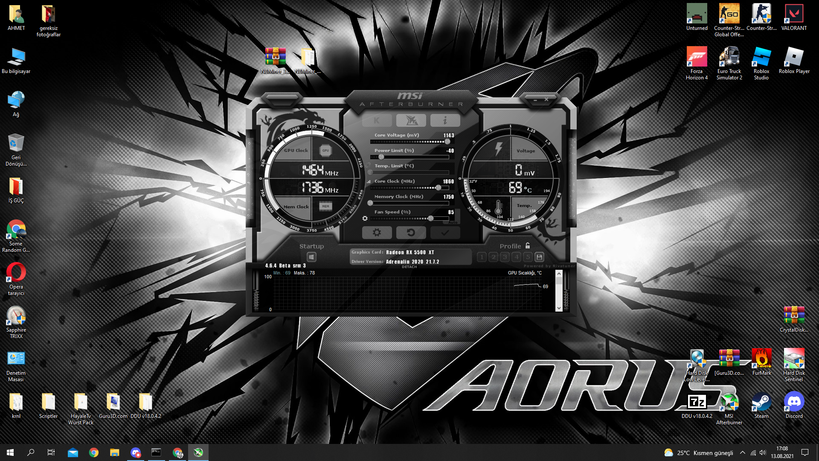Select the HayaleTv Wurst Pack folder

coord(81,409)
